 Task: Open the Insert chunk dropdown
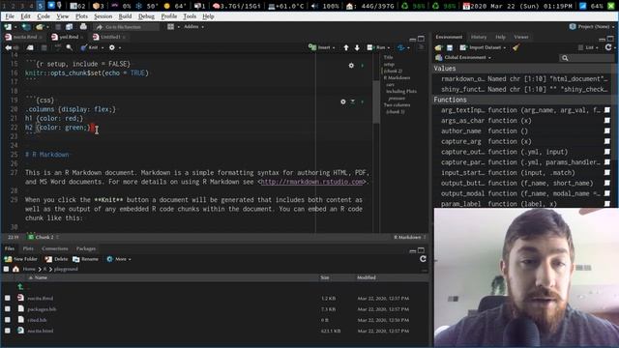pyautogui.click(x=321, y=47)
